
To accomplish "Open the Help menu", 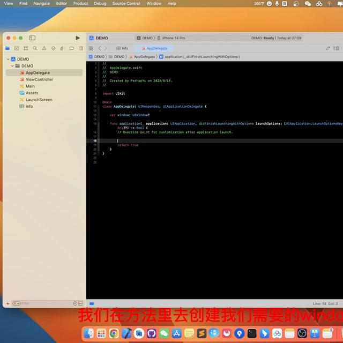I will pyautogui.click(x=171, y=4).
